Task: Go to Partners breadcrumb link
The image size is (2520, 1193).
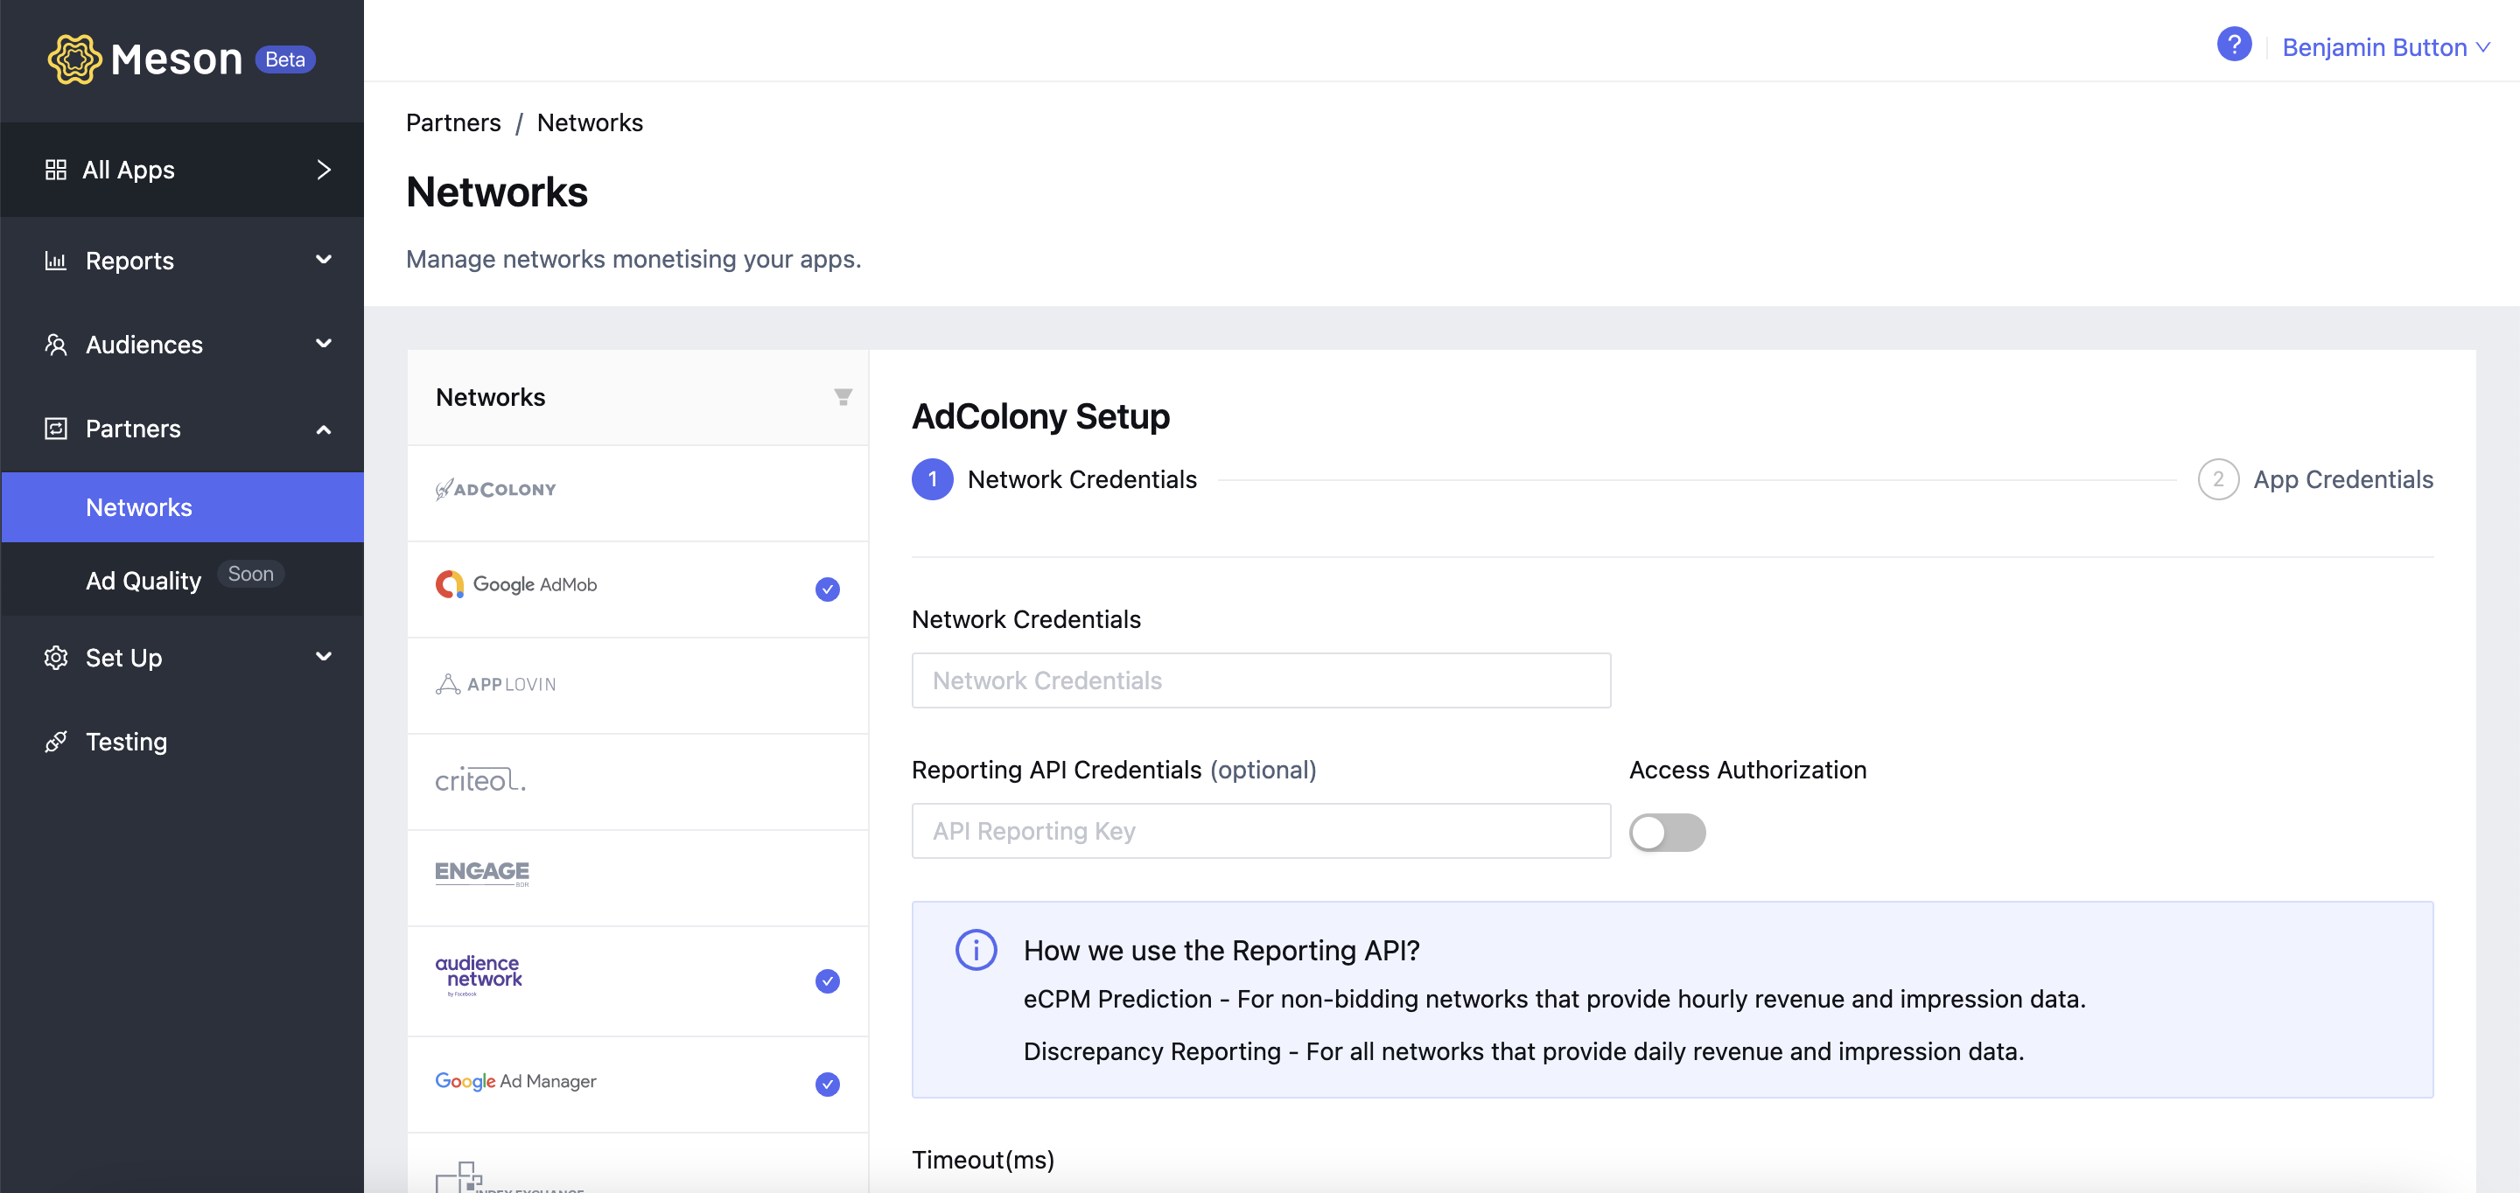Action: click(453, 122)
